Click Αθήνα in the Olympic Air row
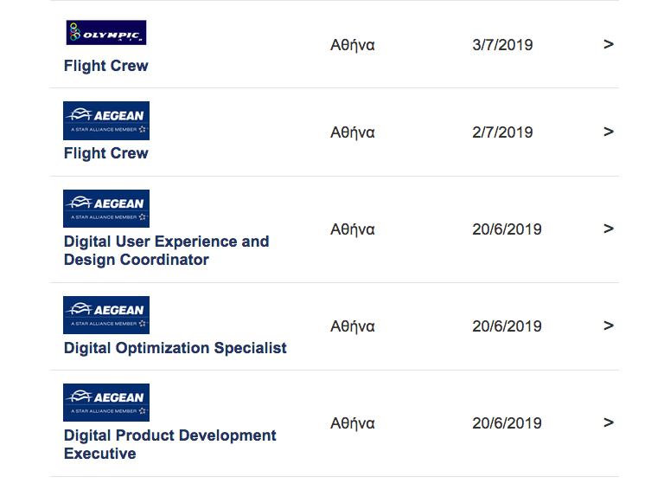 click(x=352, y=45)
